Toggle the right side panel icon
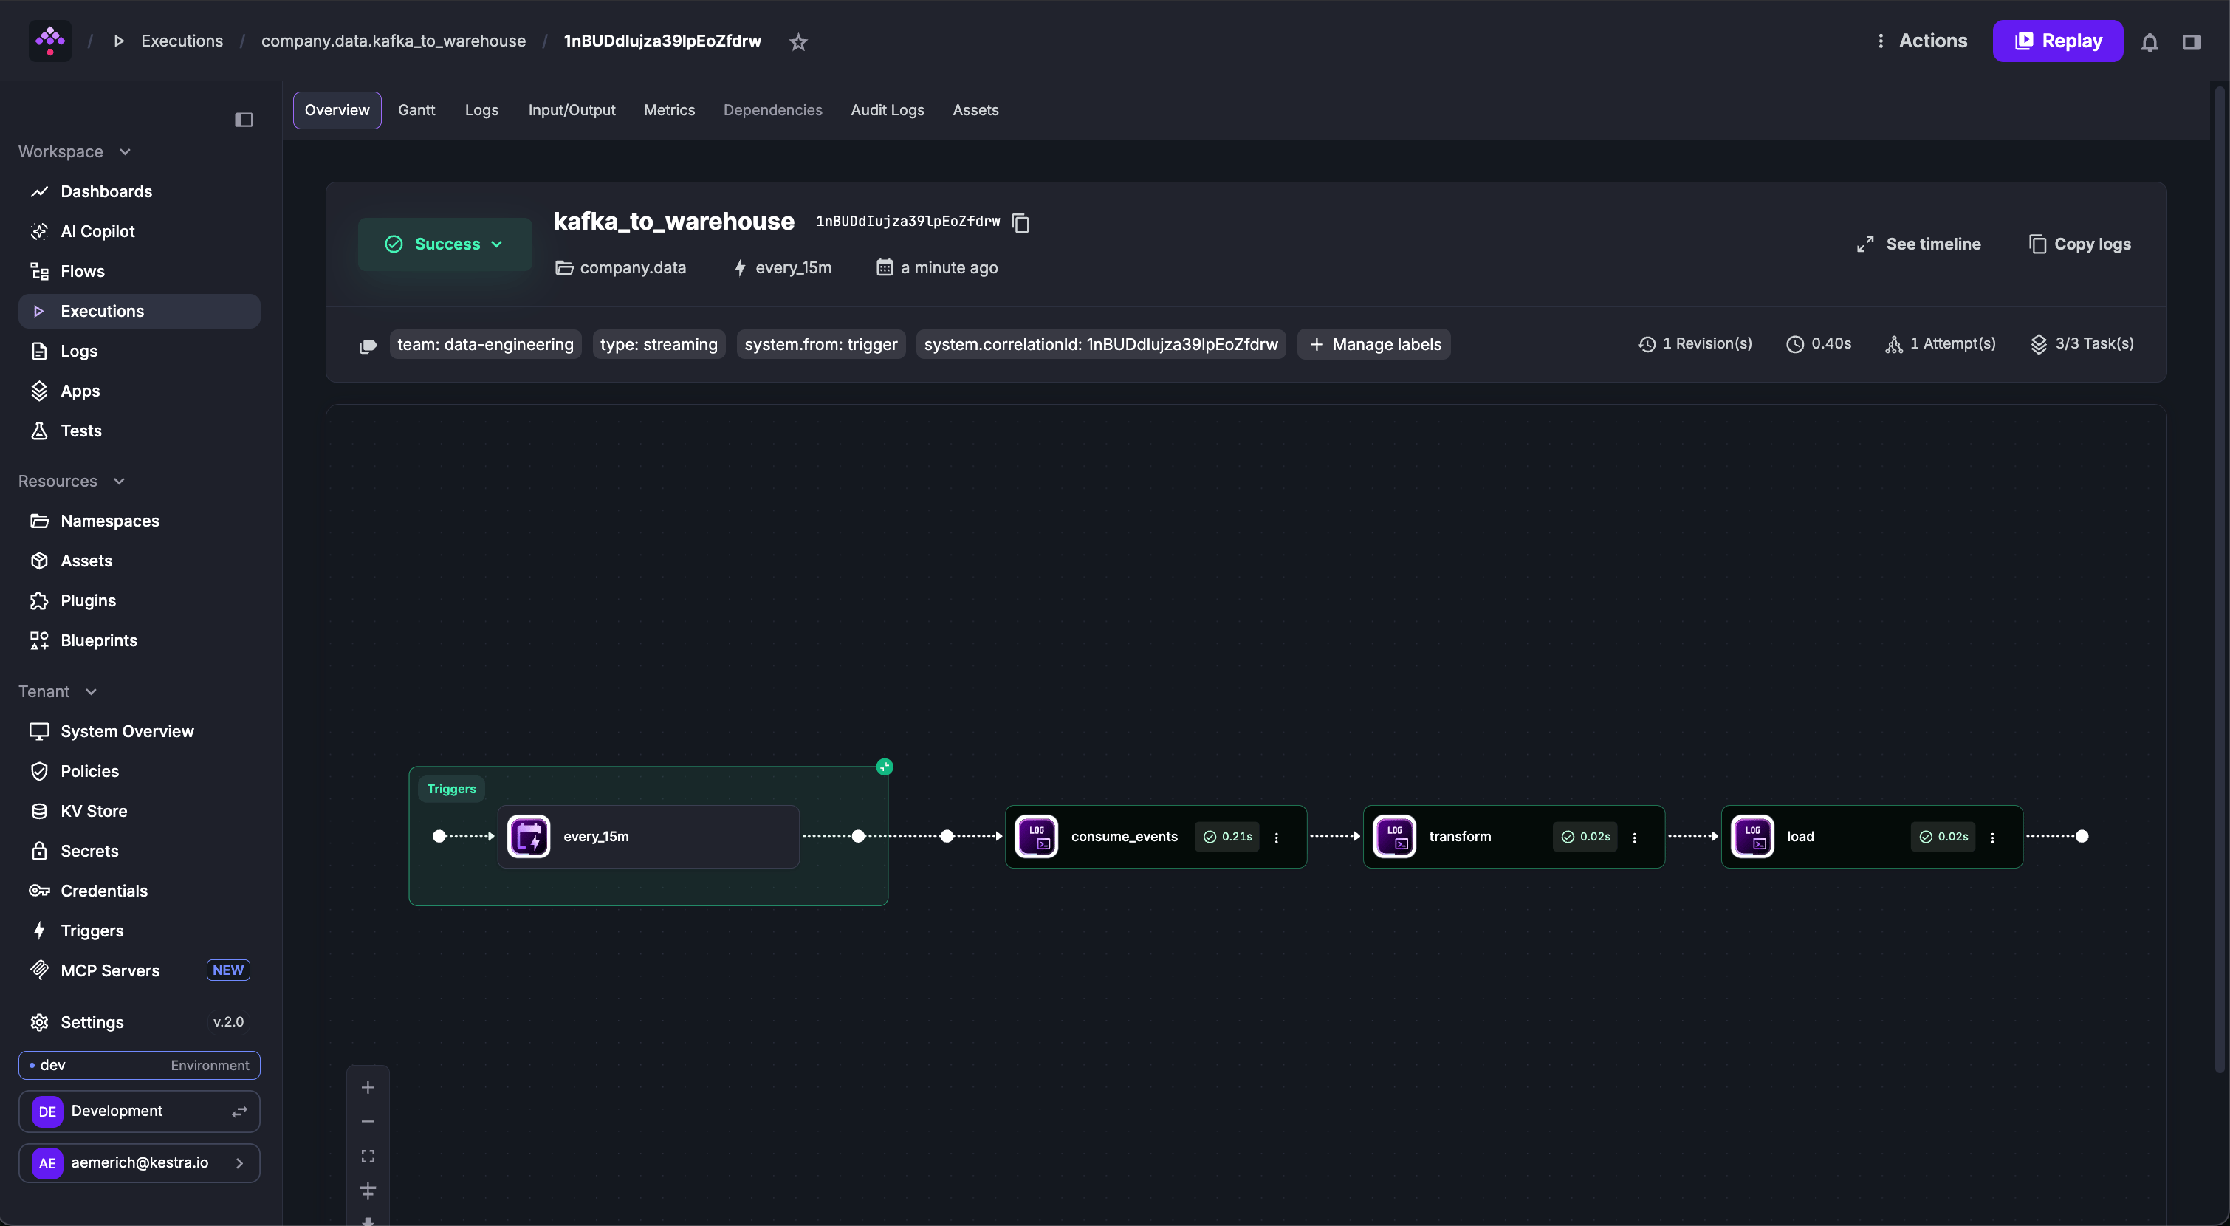The width and height of the screenshot is (2230, 1226). [x=2191, y=41]
